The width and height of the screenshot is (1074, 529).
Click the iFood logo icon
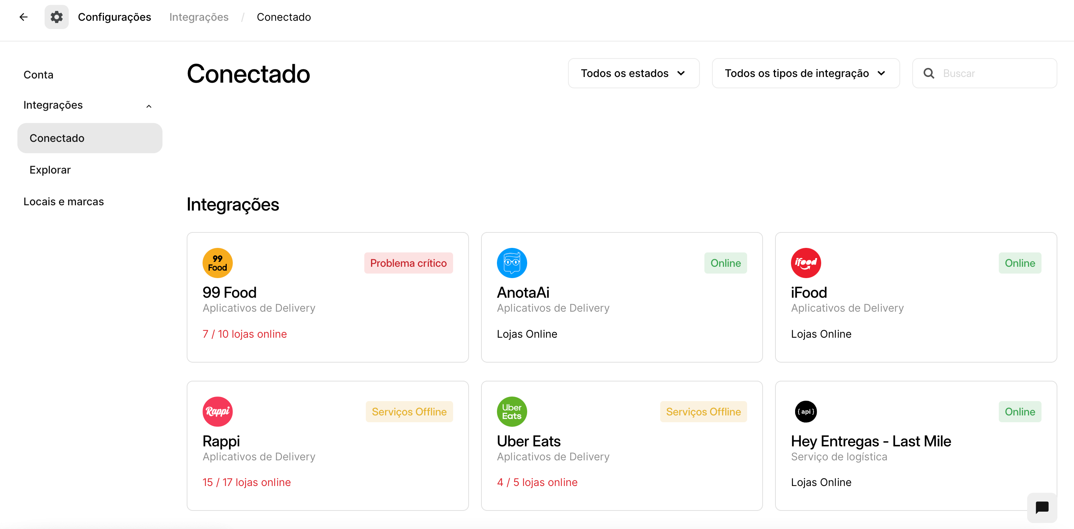806,263
